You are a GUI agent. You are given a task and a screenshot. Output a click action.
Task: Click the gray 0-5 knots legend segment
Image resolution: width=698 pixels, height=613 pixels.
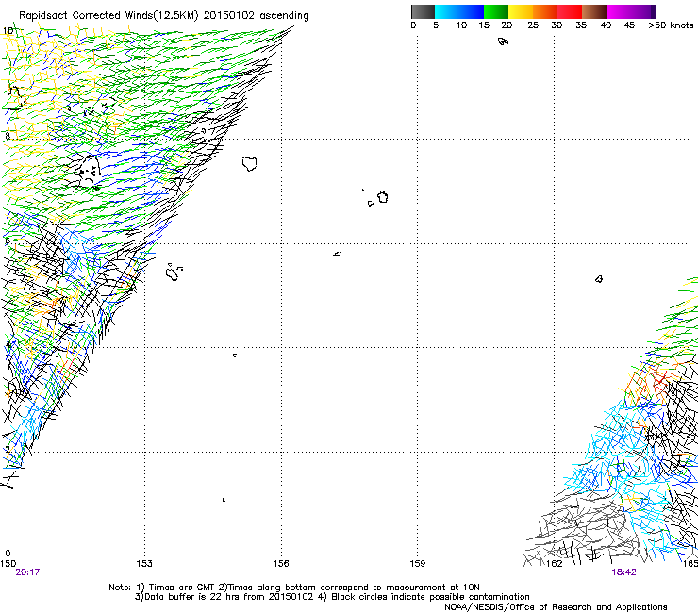(423, 11)
